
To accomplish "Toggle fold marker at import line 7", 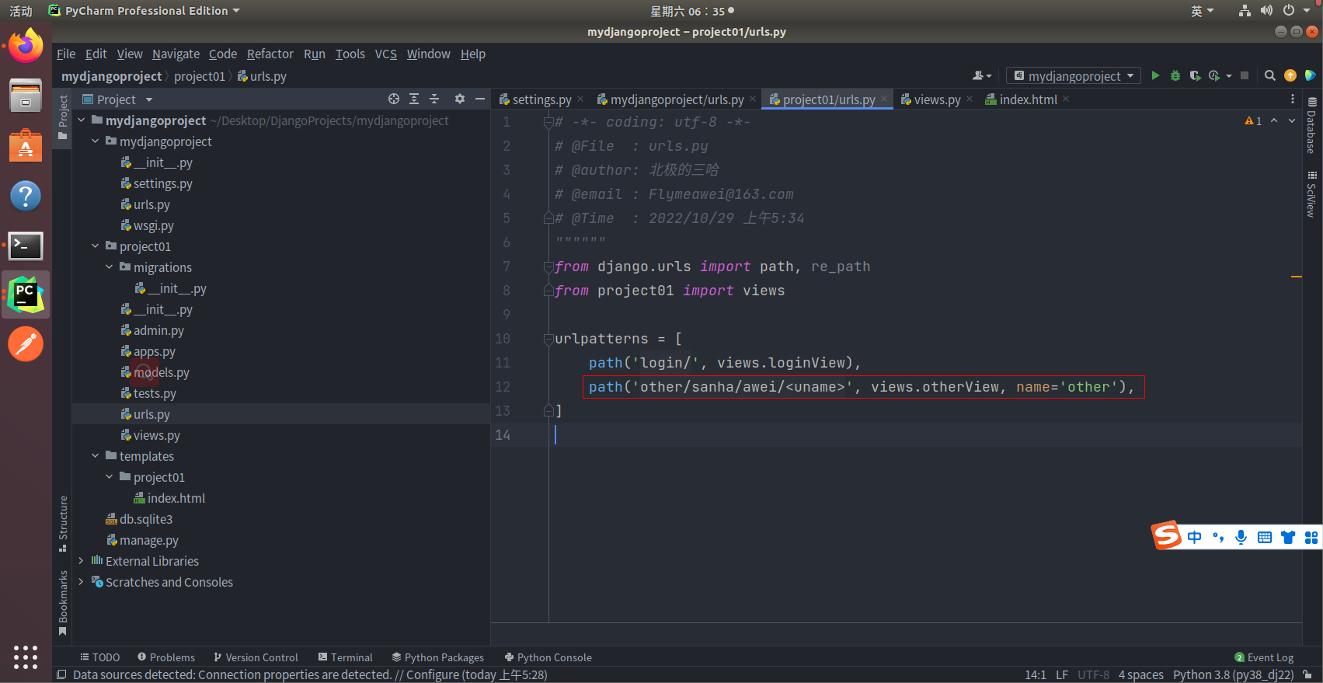I will 548,267.
